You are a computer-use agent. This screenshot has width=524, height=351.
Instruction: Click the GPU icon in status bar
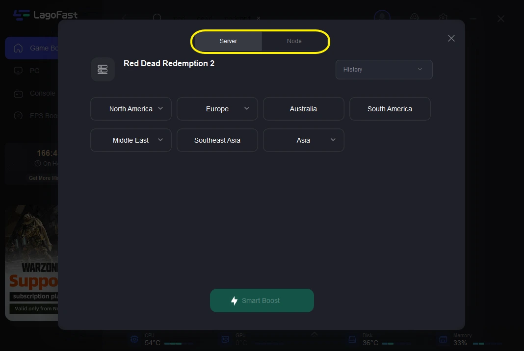point(225,339)
